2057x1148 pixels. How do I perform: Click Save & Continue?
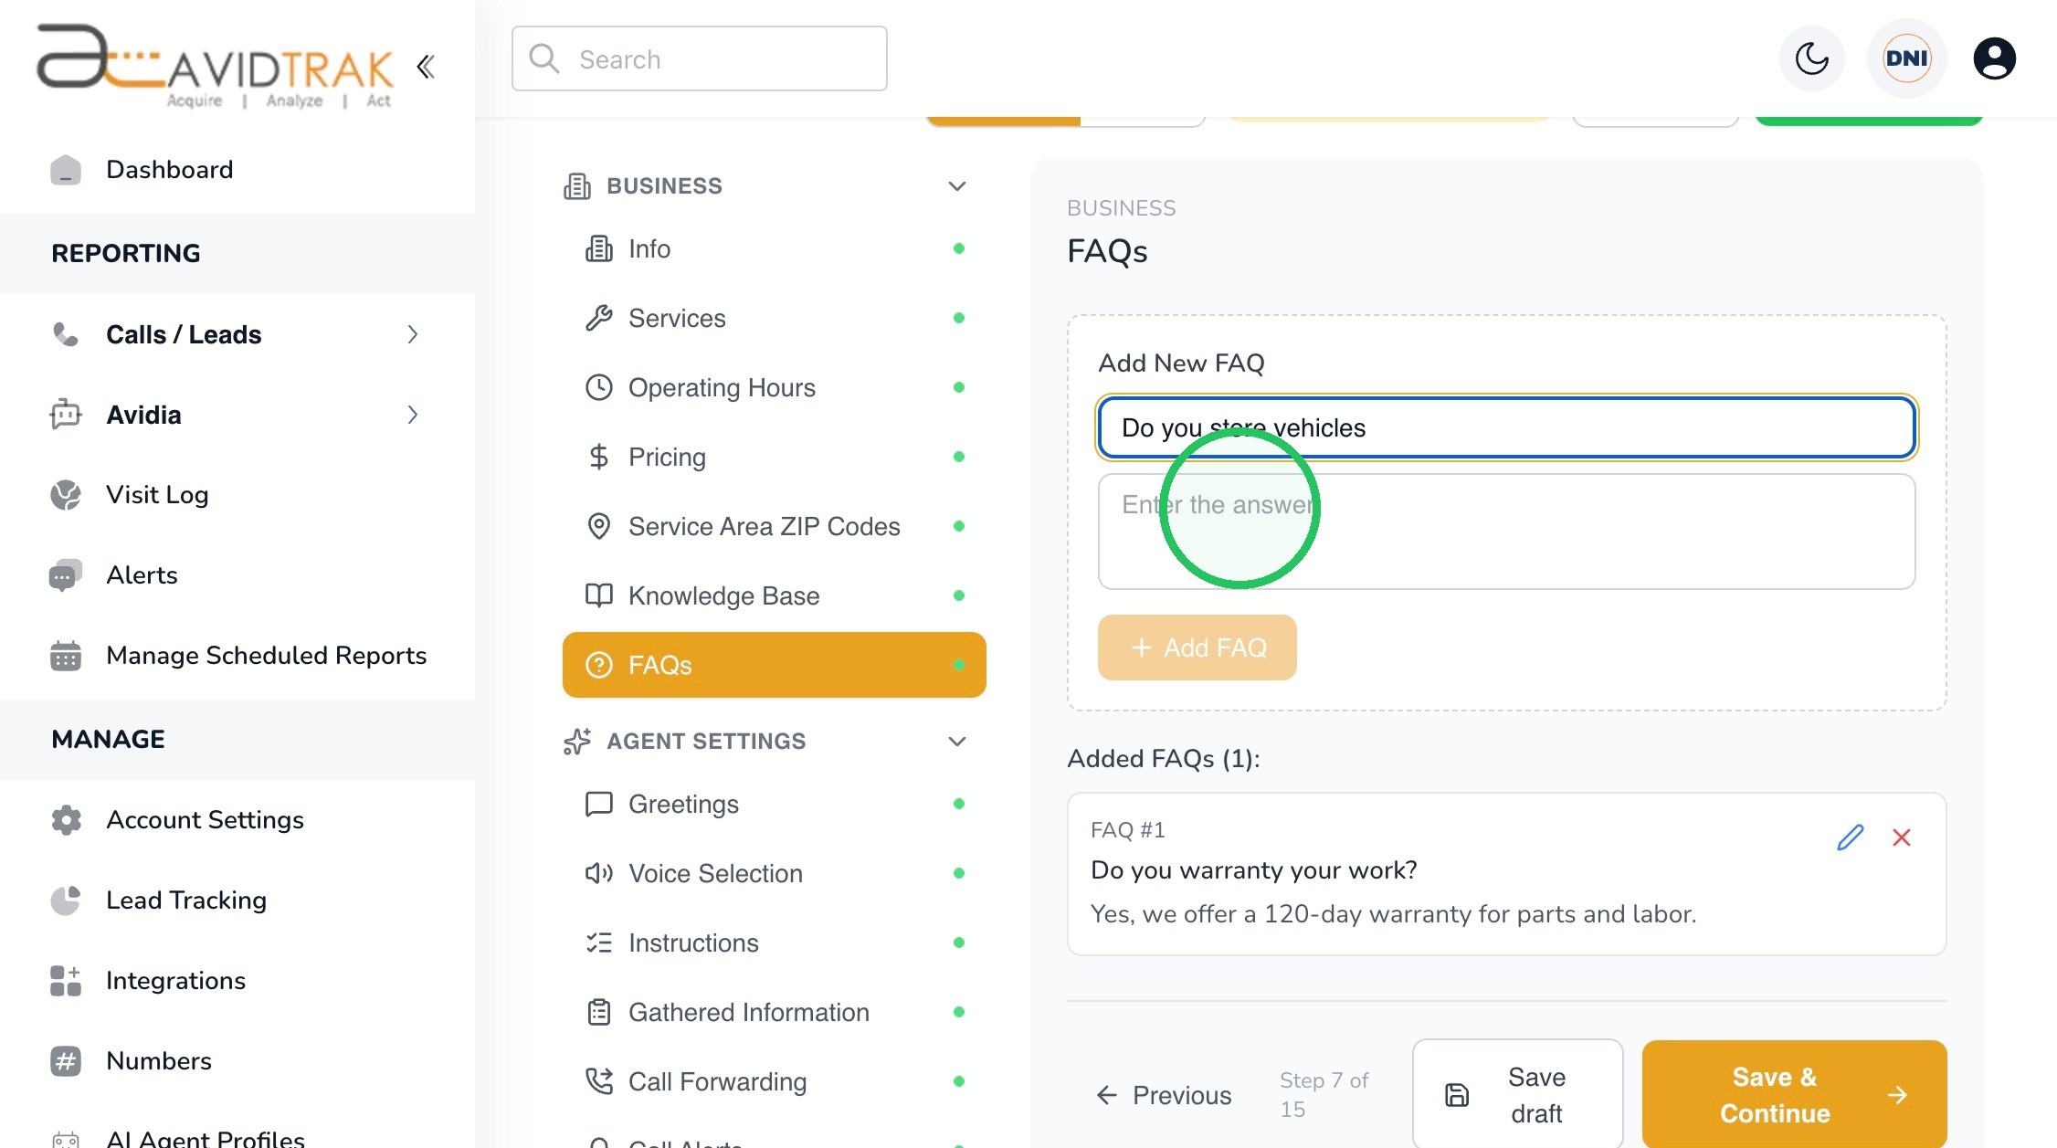click(1794, 1095)
